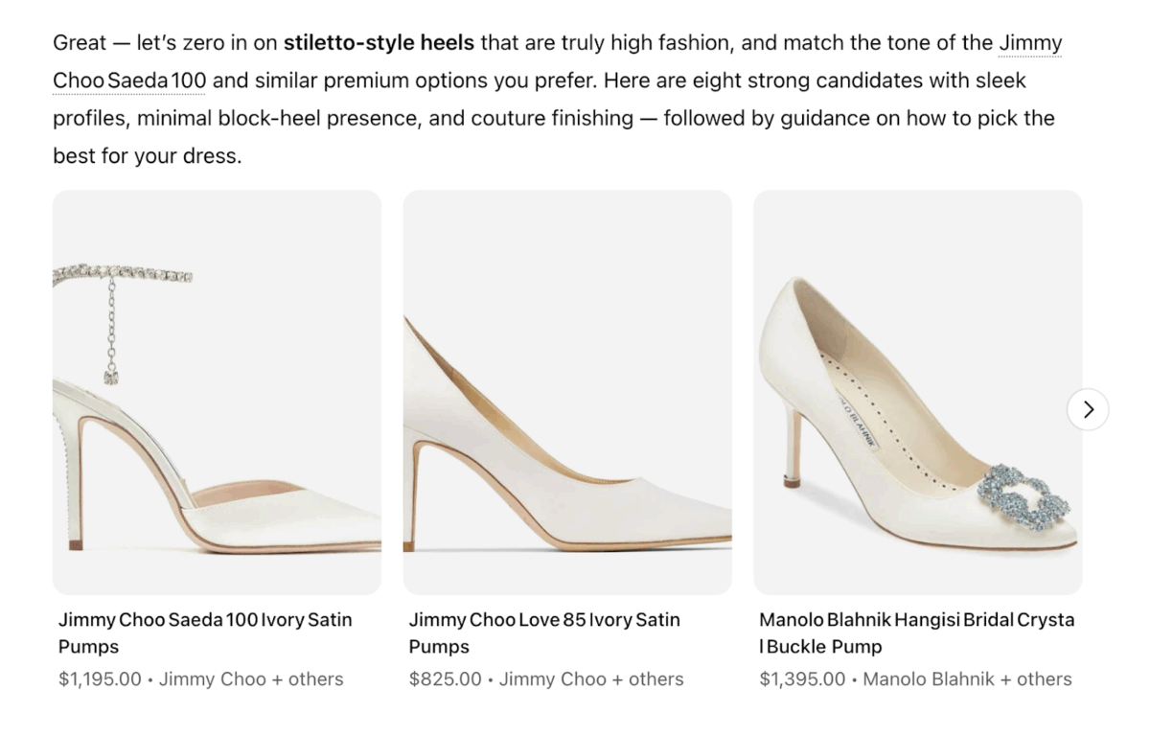Open the Love 85 Ivory Satin Pumps photo
Viewport: 1150px width, 736px height.
click(567, 393)
